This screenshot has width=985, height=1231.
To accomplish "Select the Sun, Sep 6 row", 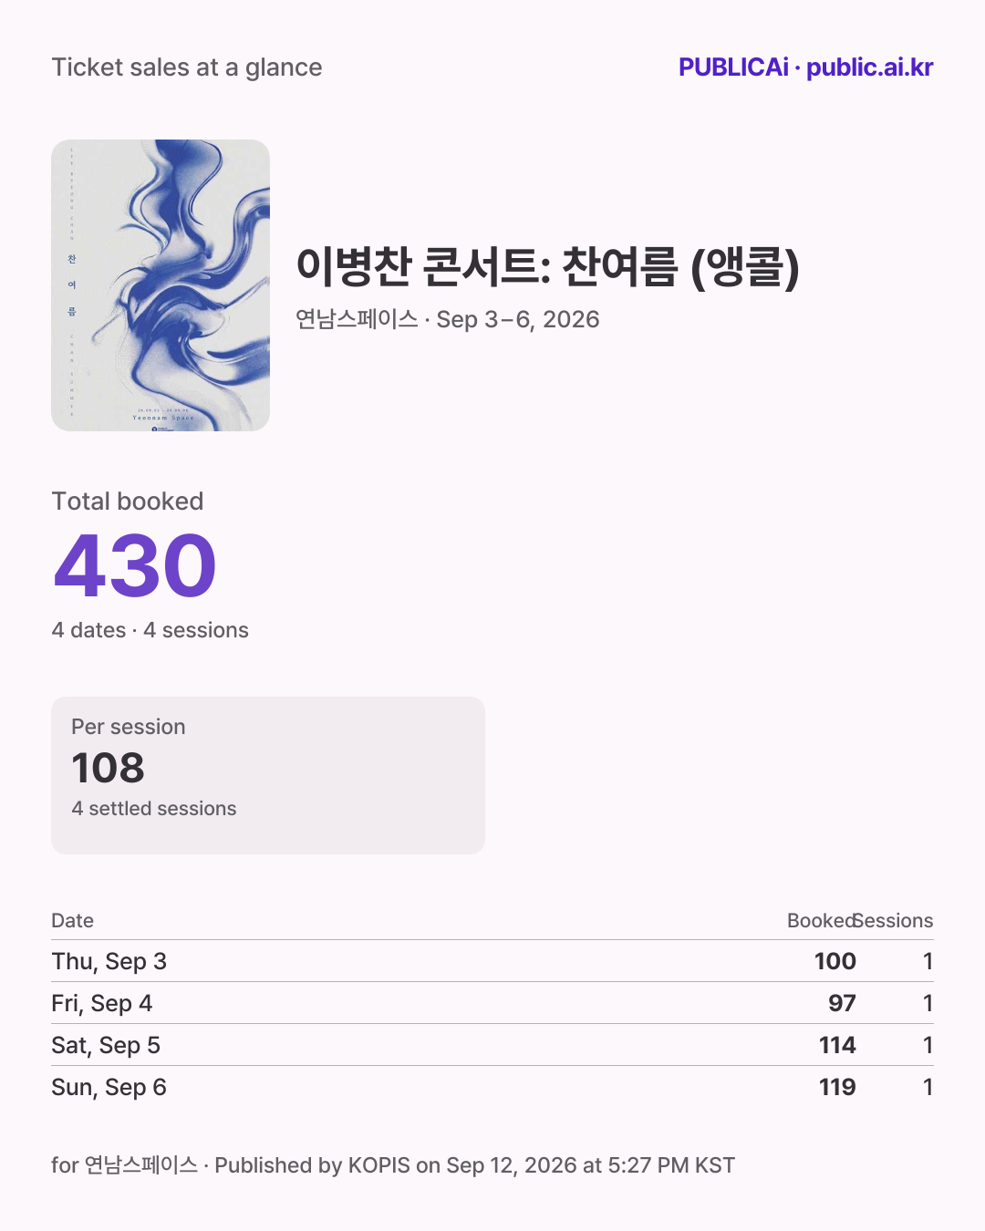I will [x=493, y=1087].
